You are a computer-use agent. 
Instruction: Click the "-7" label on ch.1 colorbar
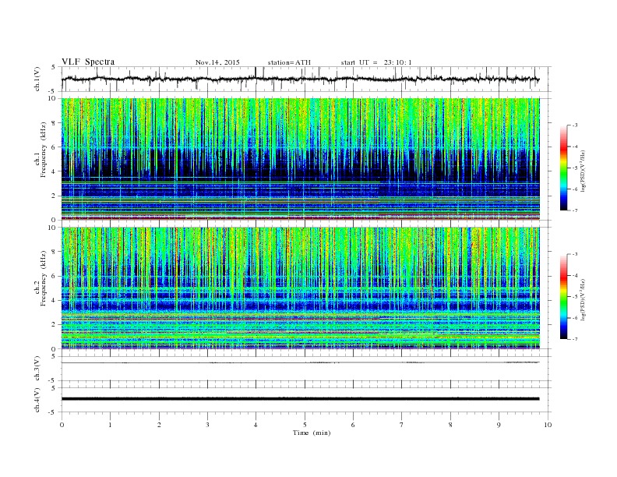[574, 210]
